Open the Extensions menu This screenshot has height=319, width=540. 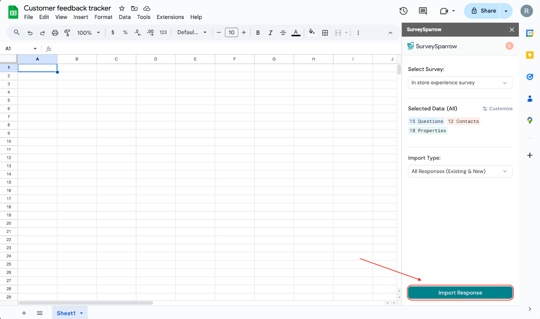coord(170,17)
